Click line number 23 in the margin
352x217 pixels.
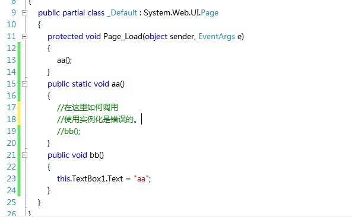pos(11,178)
